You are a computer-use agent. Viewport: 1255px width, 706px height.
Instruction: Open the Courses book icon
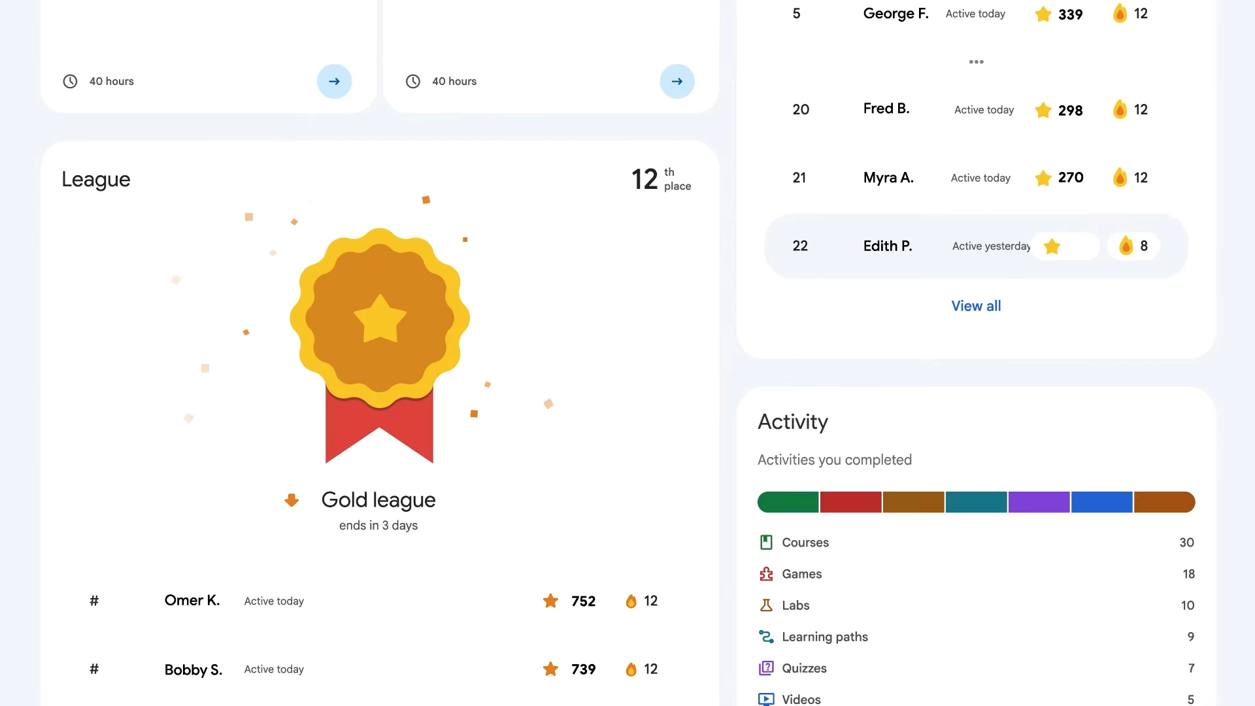(x=765, y=542)
